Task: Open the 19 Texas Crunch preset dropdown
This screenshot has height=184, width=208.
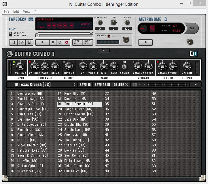Action: (x=42, y=84)
